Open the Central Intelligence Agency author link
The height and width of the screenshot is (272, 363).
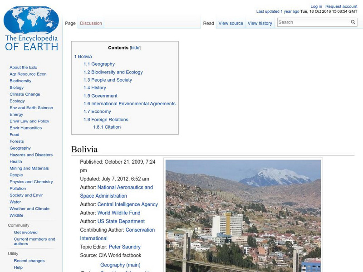pos(128,204)
